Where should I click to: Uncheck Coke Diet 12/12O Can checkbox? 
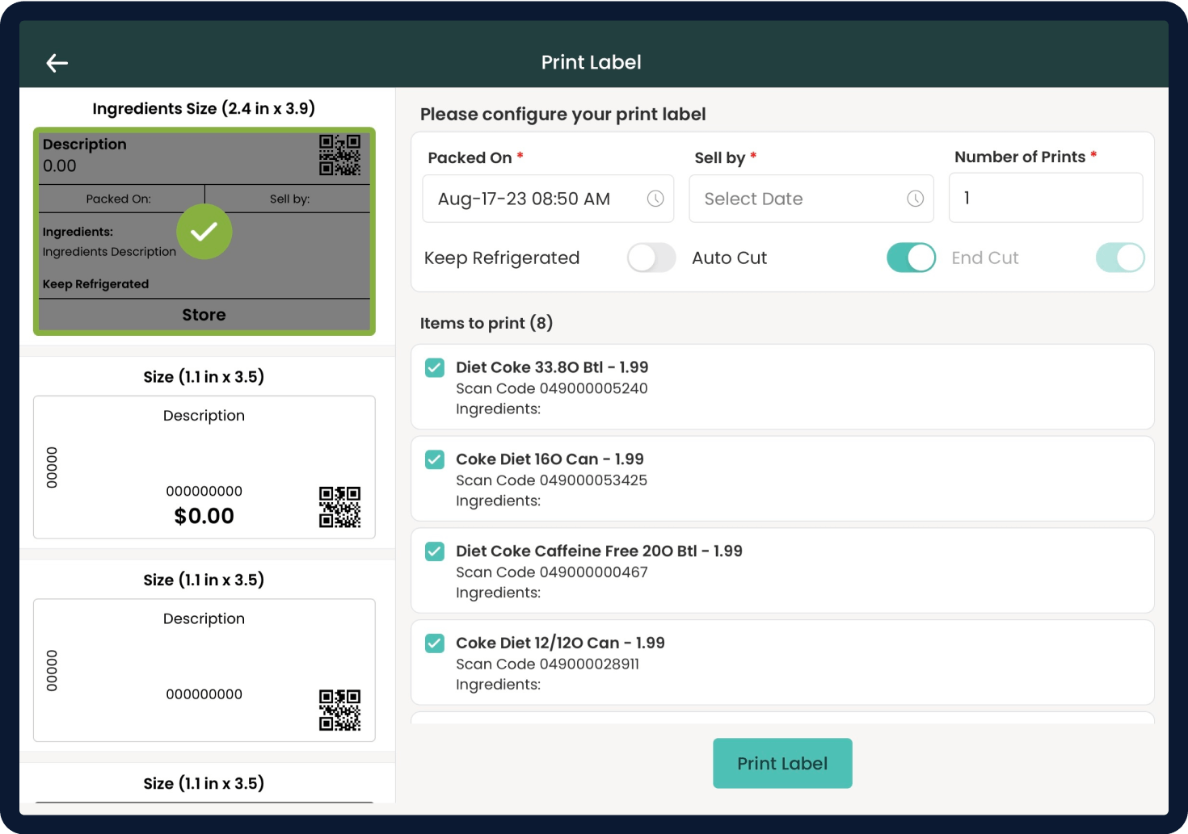click(435, 643)
